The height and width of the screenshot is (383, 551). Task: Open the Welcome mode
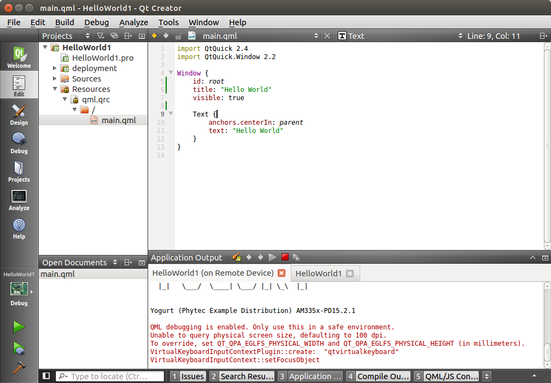(x=19, y=56)
